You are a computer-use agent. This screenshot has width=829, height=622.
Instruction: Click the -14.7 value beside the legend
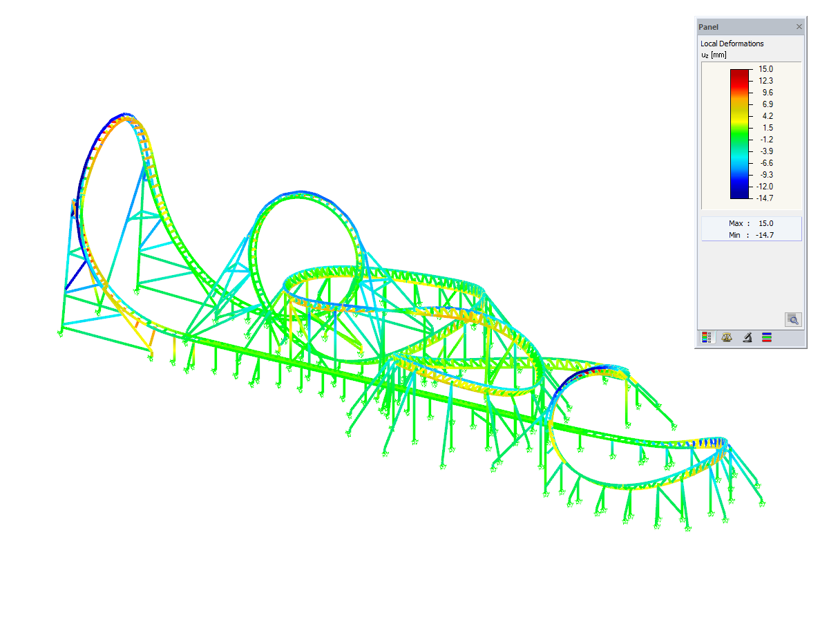763,198
